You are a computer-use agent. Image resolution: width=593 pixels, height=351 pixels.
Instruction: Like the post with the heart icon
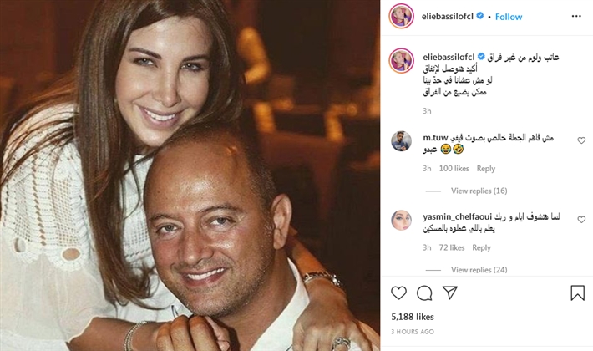[x=398, y=293]
